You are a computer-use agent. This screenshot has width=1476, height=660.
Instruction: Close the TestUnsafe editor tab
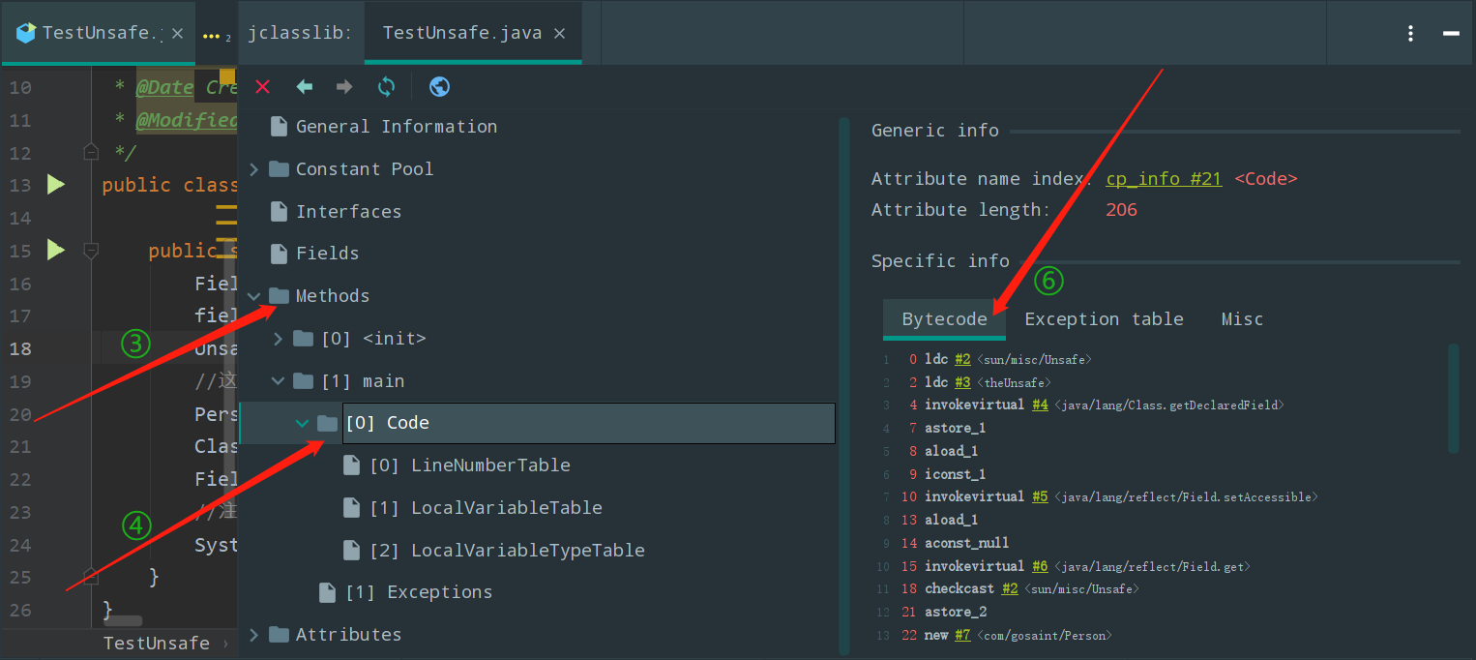point(177,33)
